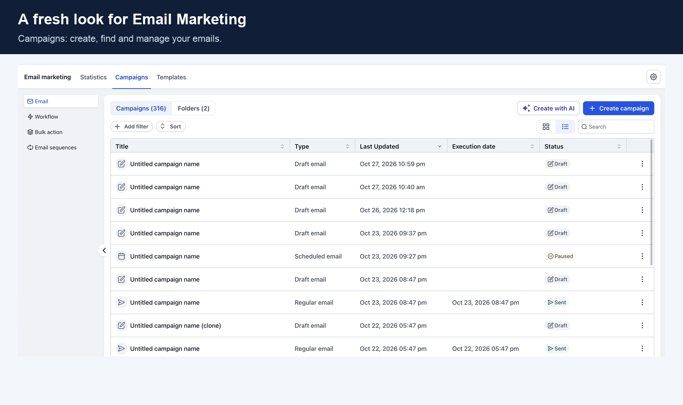The height and width of the screenshot is (405, 683).
Task: Click the Paused status badge
Action: [x=560, y=256]
